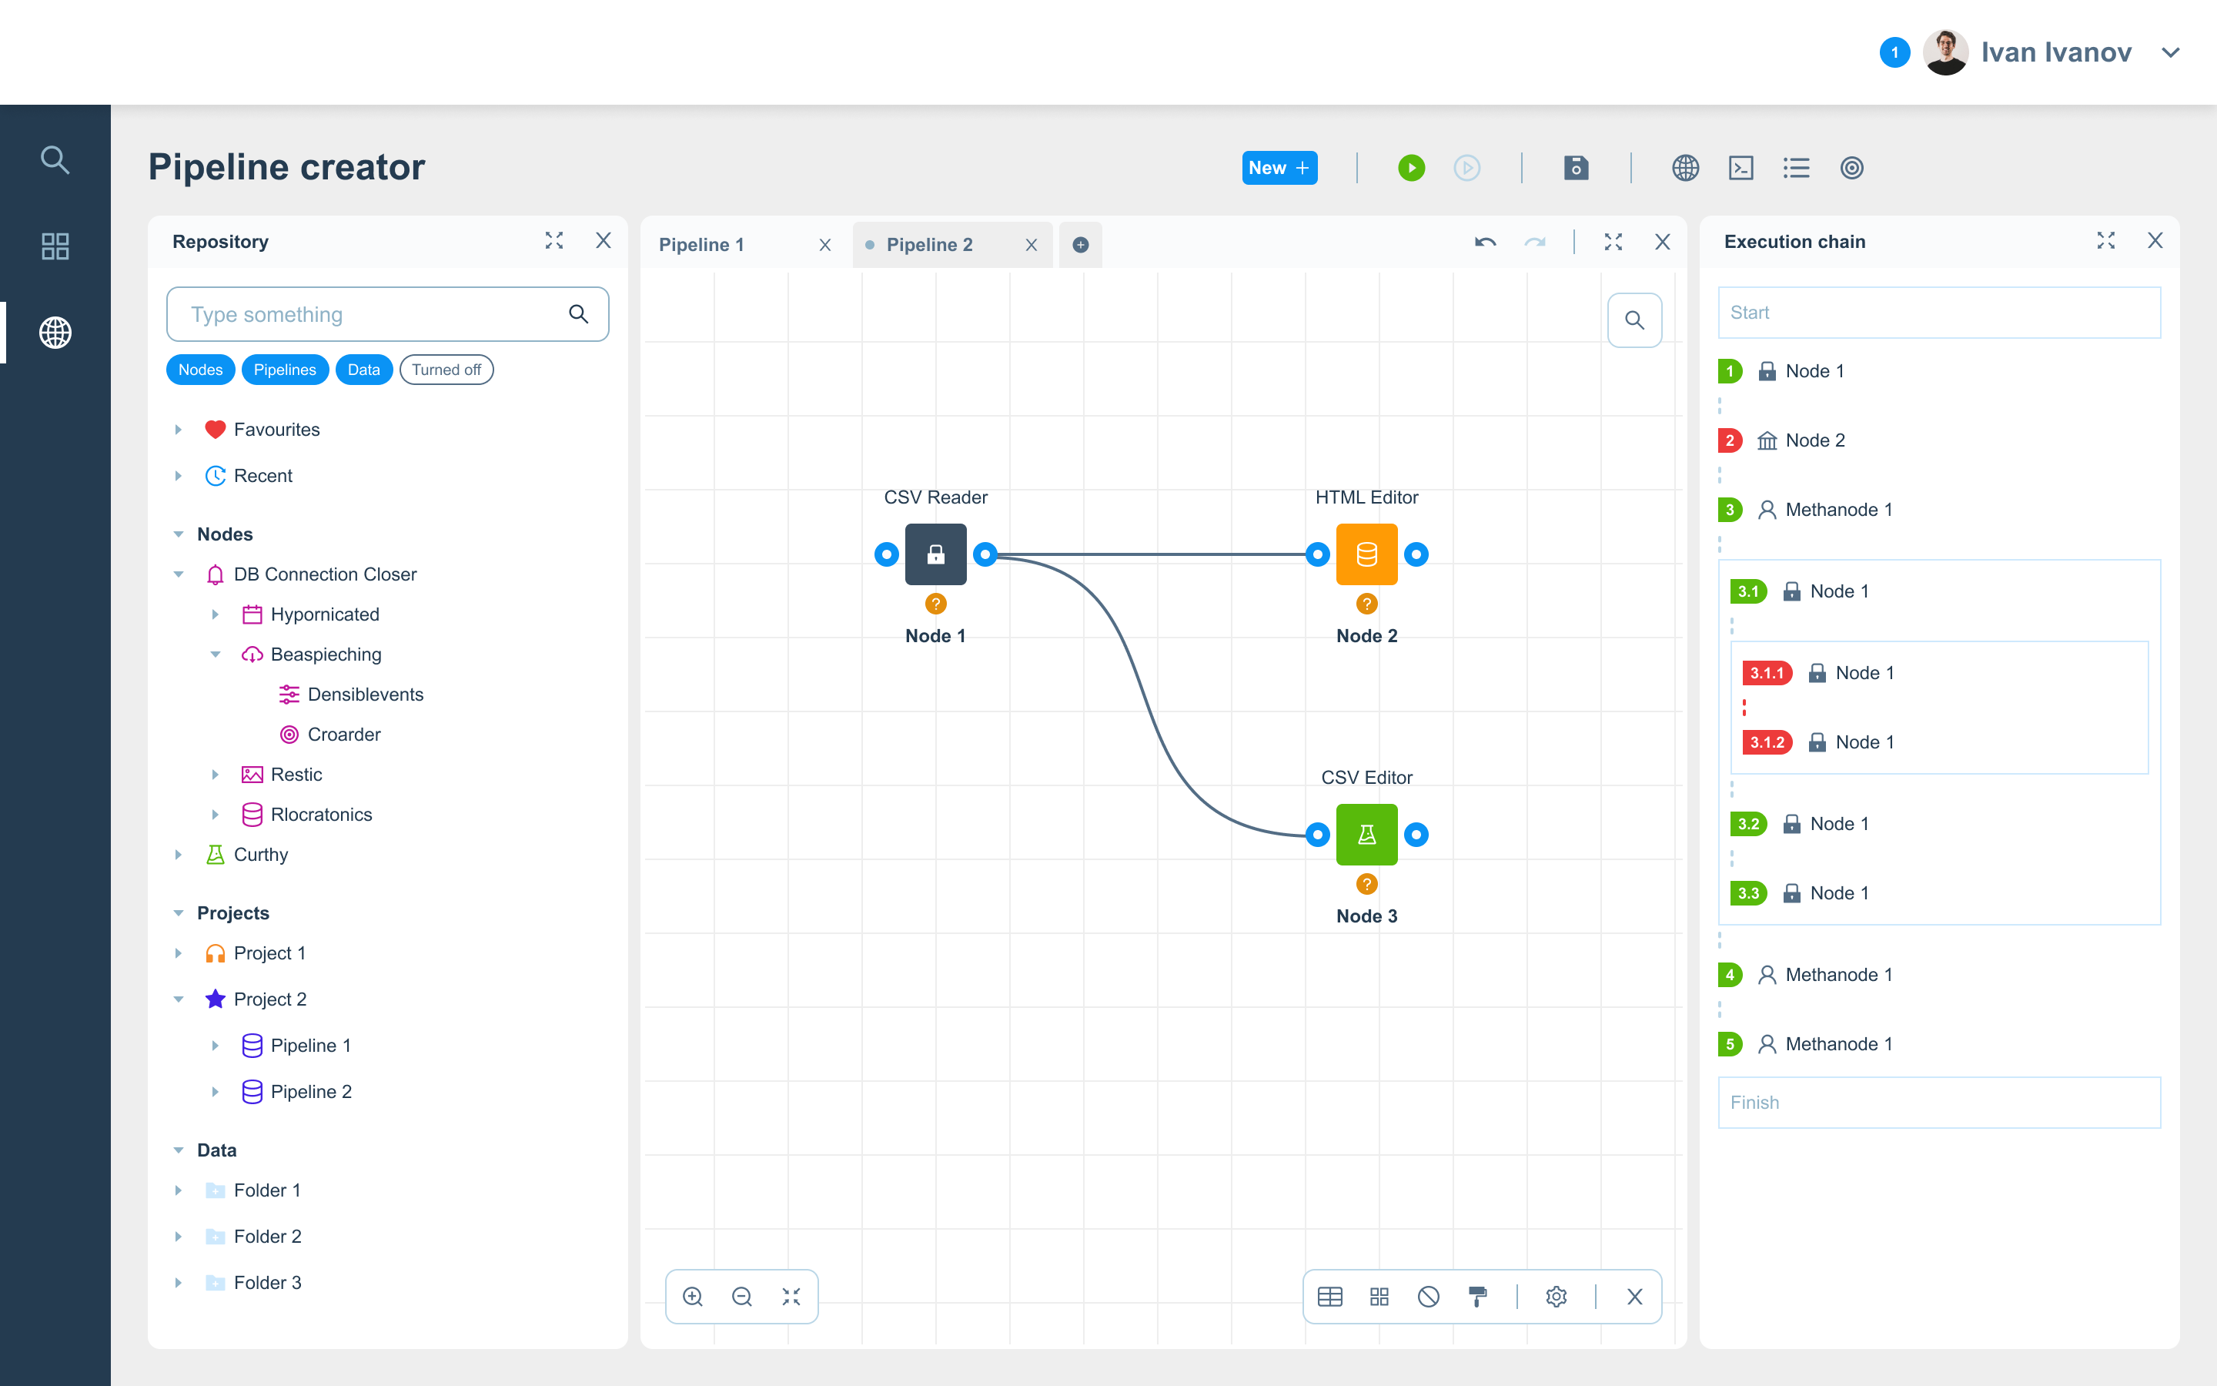The image size is (2217, 1386).
Task: Open the terminal console icon
Action: 1740,168
